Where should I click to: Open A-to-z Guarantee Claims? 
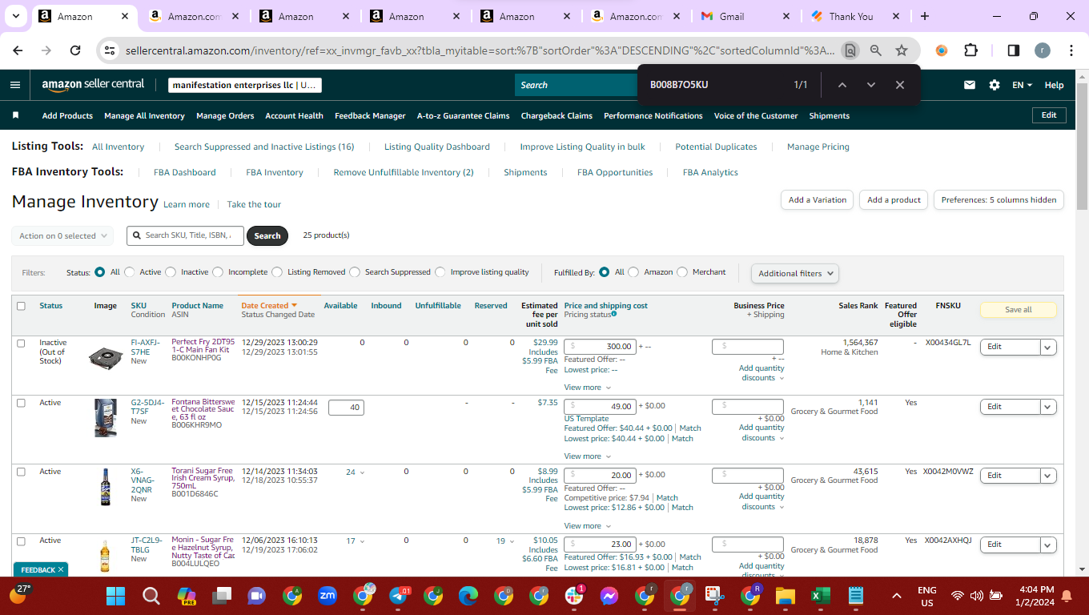[463, 116]
